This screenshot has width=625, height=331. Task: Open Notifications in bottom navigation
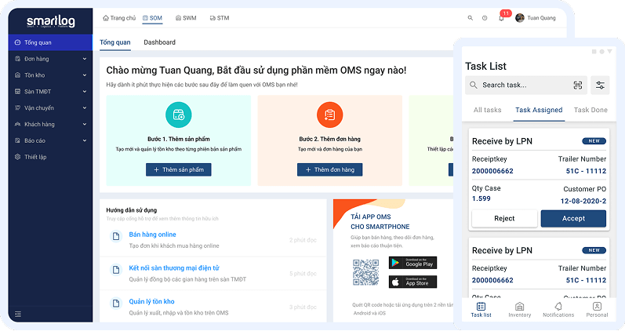click(558, 310)
